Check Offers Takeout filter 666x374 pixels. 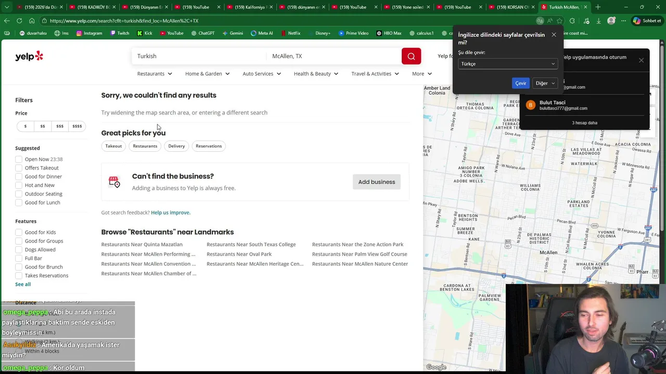pos(19,168)
